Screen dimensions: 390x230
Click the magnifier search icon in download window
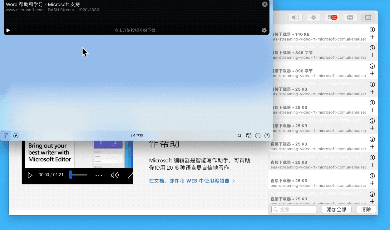click(x=239, y=136)
